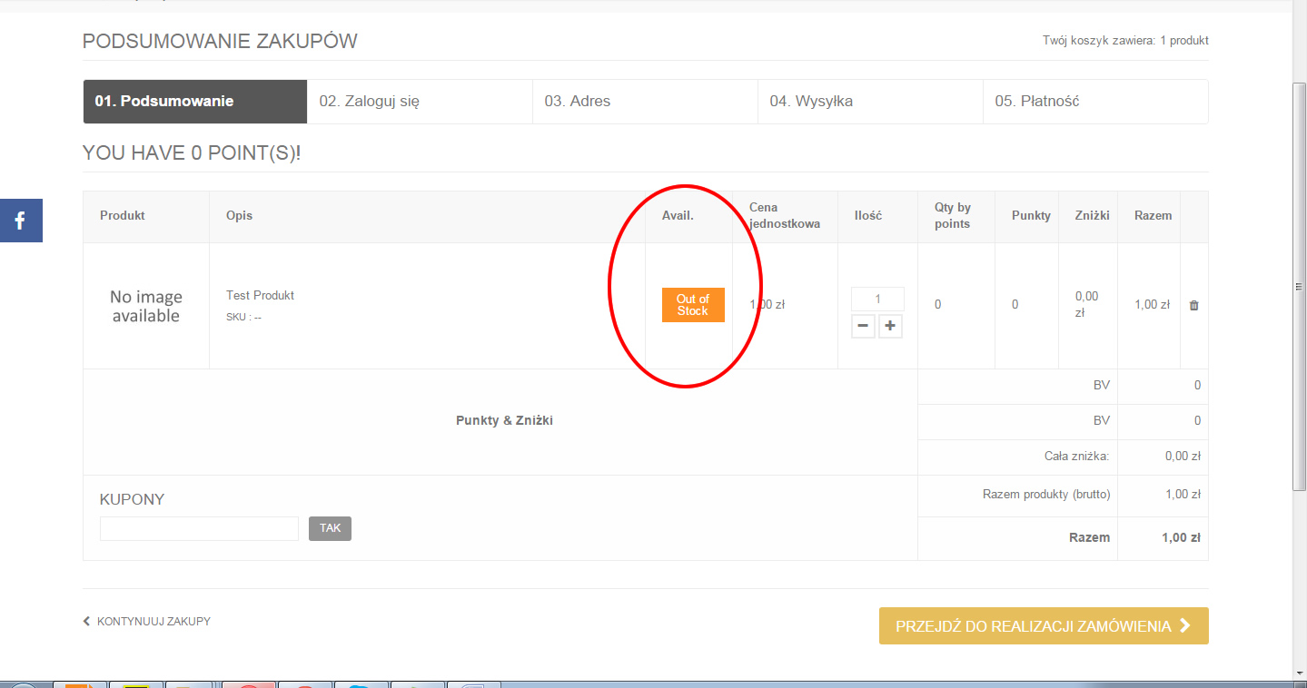Click the Twój koszyk zawiera text
This screenshot has width=1307, height=688.
pos(1125,41)
